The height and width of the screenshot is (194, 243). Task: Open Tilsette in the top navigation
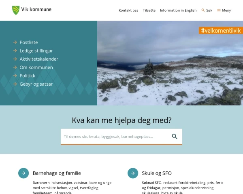click(149, 11)
